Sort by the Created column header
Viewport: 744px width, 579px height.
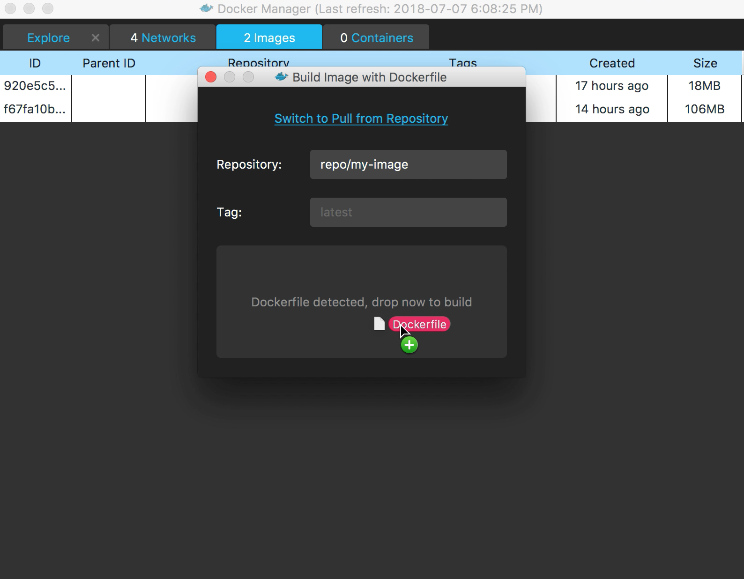point(612,63)
